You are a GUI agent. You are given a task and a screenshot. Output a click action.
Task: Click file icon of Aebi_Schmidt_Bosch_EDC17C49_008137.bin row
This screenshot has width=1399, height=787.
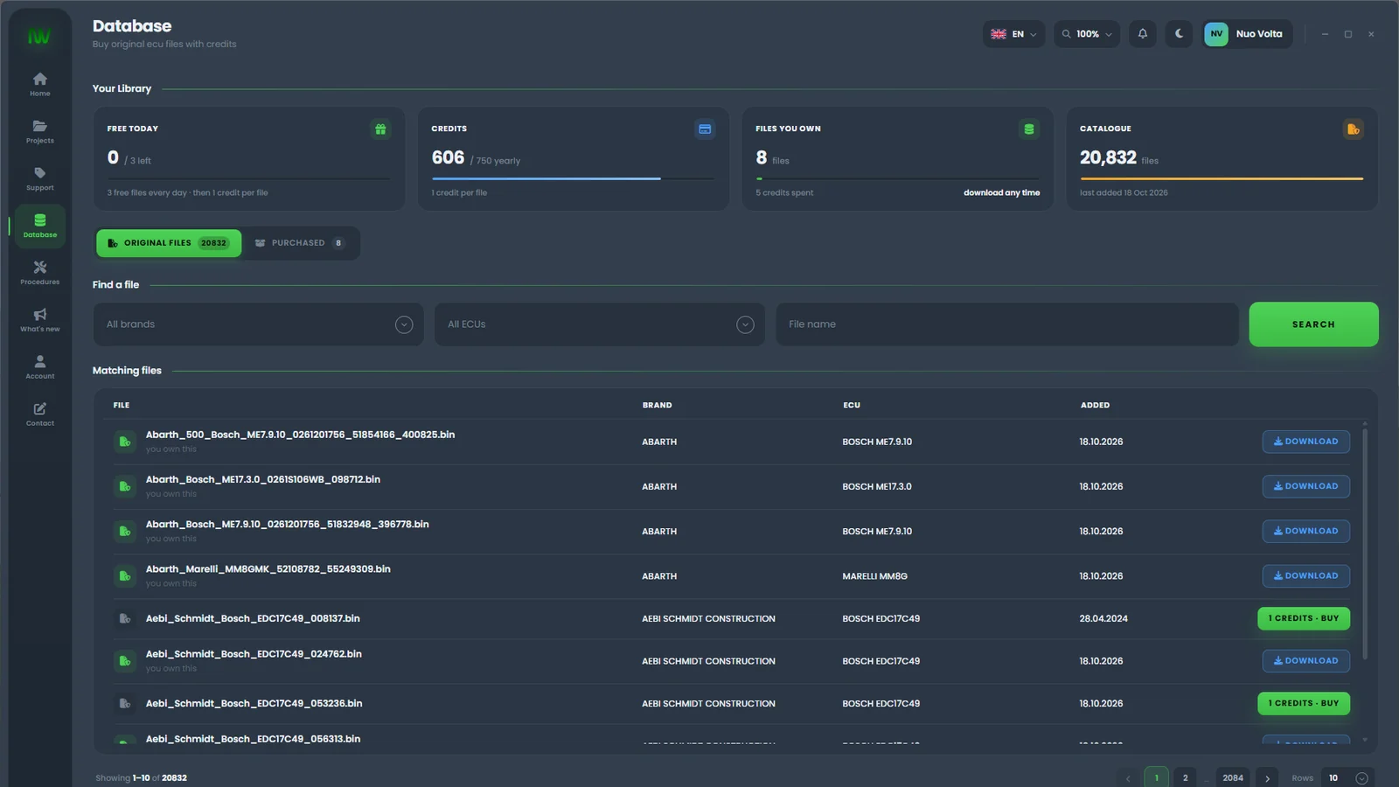click(125, 618)
